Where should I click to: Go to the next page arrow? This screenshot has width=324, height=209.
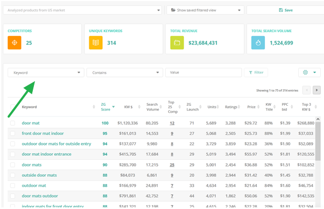coord(316,90)
